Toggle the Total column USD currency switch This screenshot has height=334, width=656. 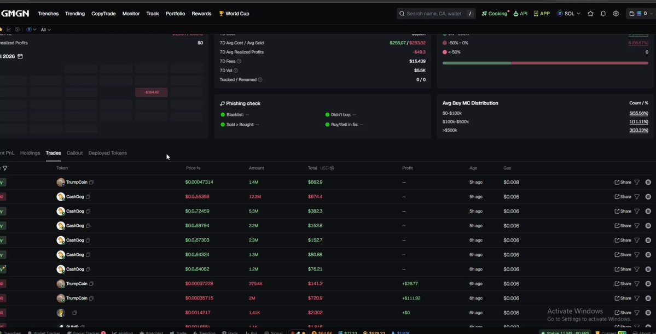[x=332, y=168]
